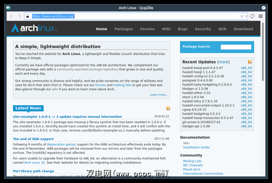The image size is (272, 183).
Task: Open the Packages navigation item
Action: click(x=123, y=29)
